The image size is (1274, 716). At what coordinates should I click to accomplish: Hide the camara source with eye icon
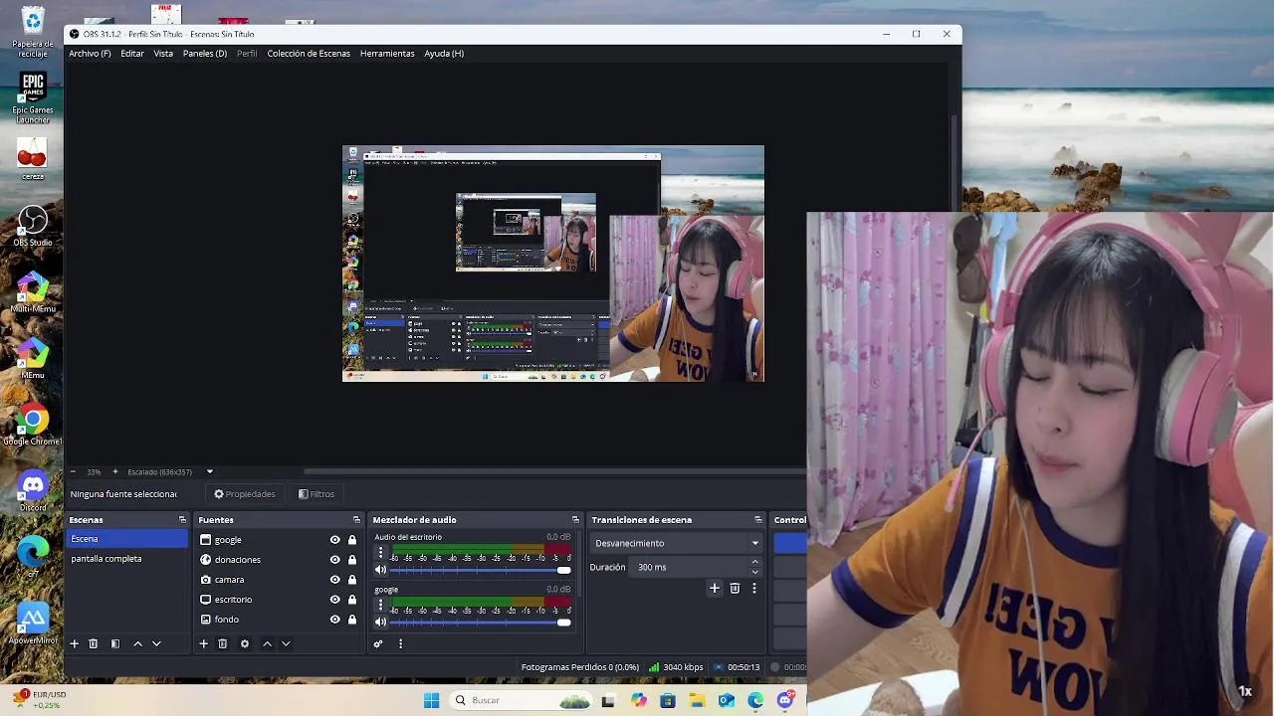pyautogui.click(x=334, y=579)
